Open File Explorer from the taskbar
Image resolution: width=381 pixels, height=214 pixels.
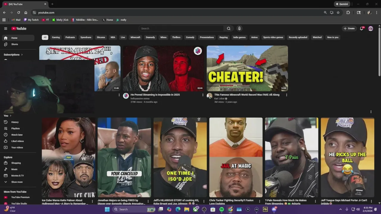(187, 209)
